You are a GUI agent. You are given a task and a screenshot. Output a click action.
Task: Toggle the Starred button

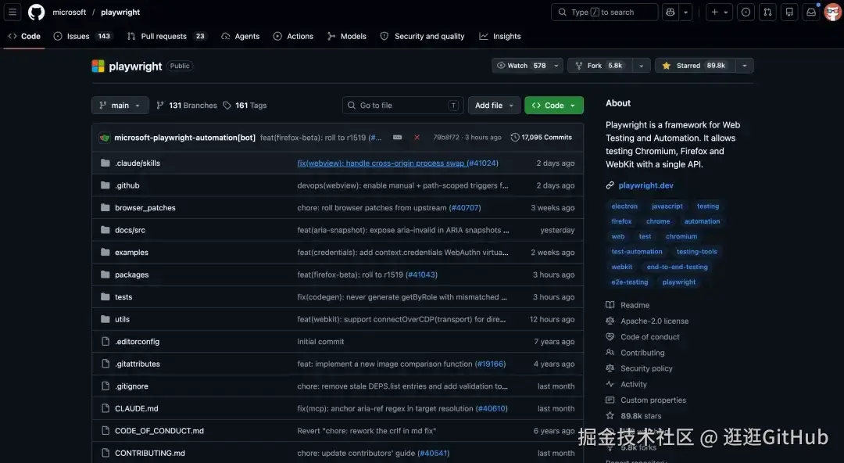[x=696, y=66]
